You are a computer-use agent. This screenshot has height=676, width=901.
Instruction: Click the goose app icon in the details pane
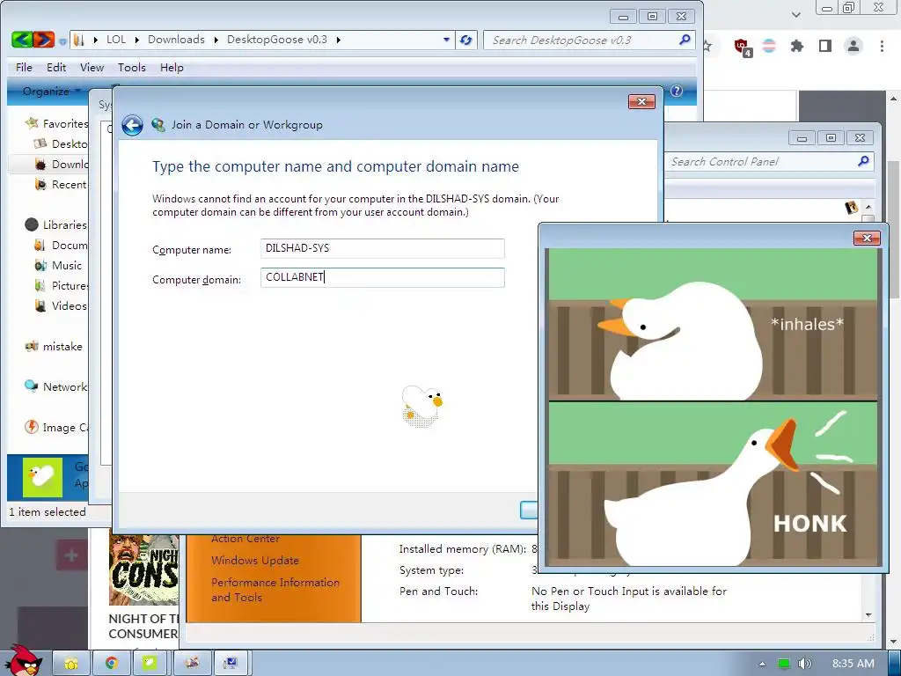coord(42,477)
